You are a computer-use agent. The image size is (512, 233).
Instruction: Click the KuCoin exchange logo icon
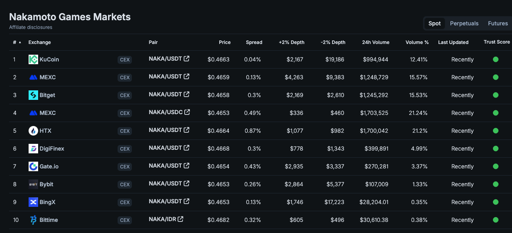[x=33, y=59]
